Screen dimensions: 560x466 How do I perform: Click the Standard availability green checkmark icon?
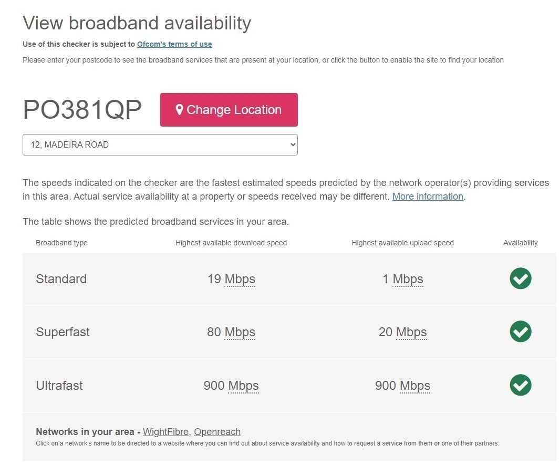coord(520,278)
